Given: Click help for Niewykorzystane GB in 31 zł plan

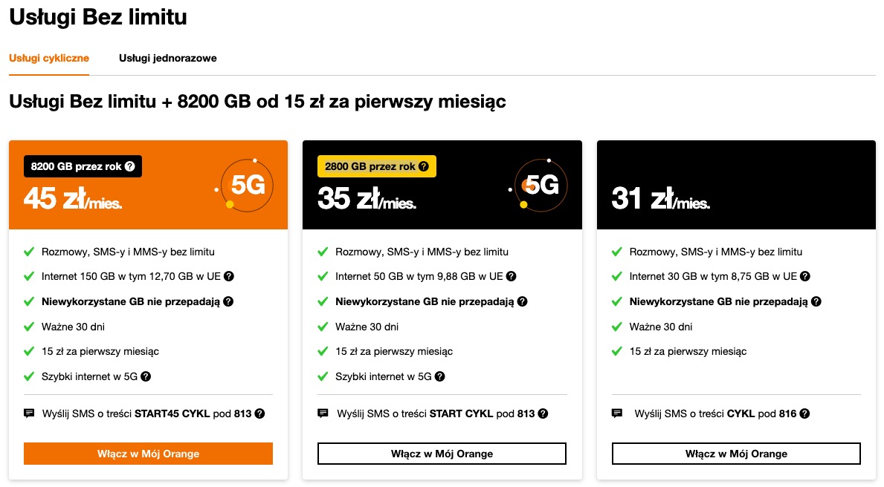Looking at the screenshot, I should pos(816,301).
